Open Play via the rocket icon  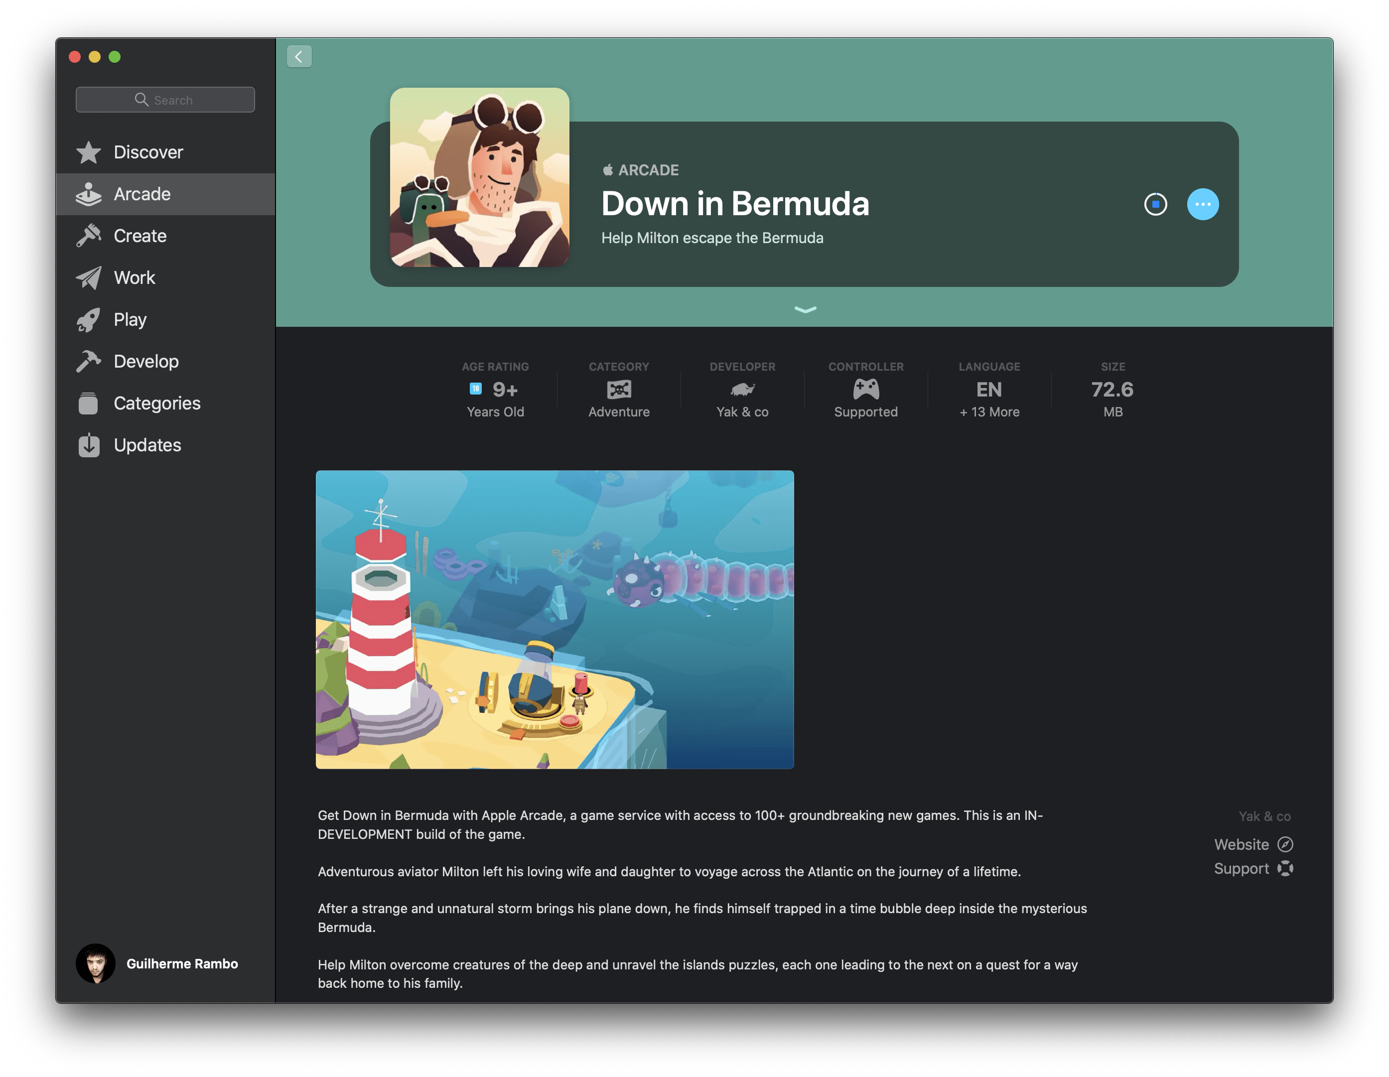(x=88, y=320)
